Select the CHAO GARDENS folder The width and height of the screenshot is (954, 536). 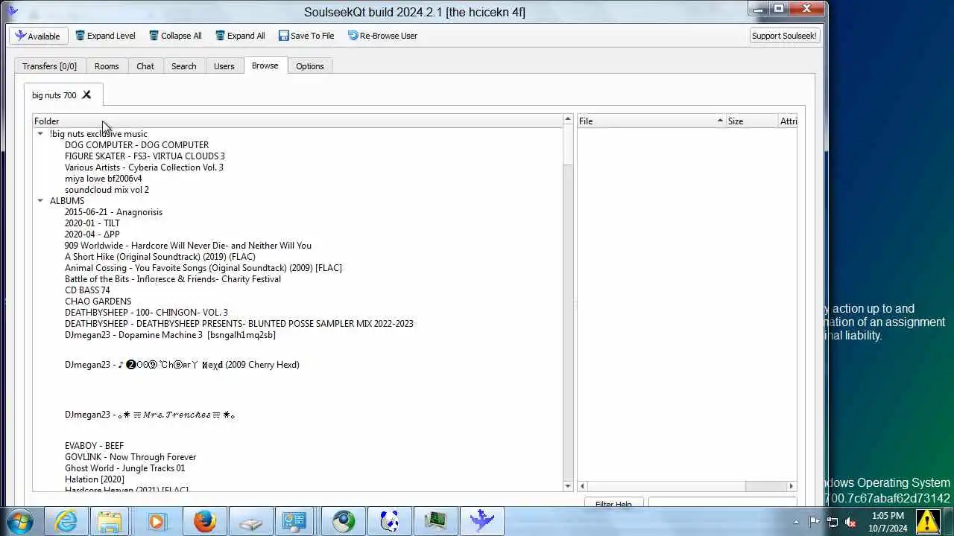[98, 301]
